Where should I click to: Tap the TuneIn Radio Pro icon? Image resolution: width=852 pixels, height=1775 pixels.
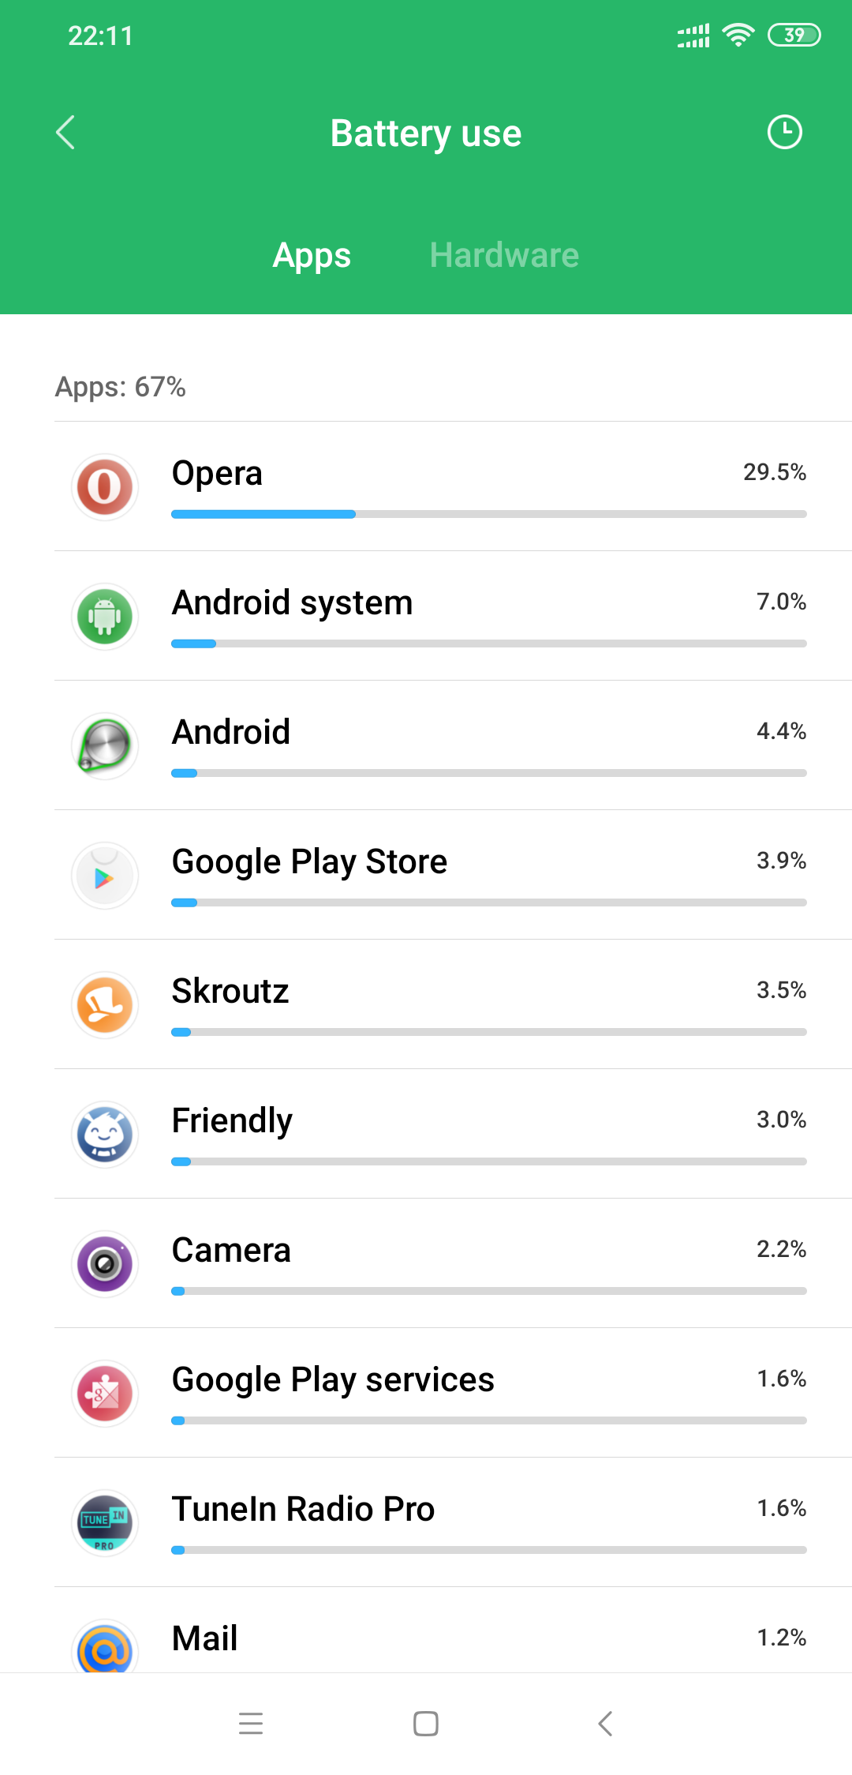pyautogui.click(x=105, y=1523)
